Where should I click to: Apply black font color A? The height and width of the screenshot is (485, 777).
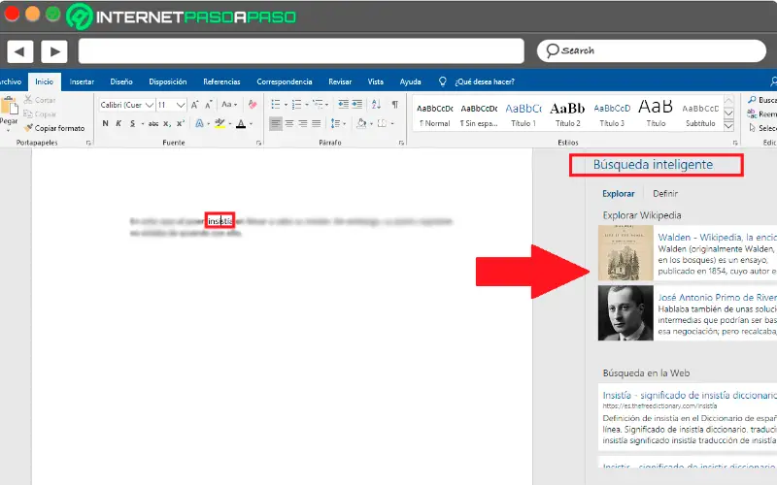coord(241,124)
